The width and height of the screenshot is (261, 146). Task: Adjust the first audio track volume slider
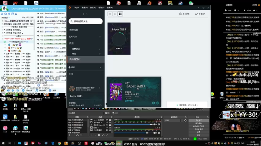(133, 124)
